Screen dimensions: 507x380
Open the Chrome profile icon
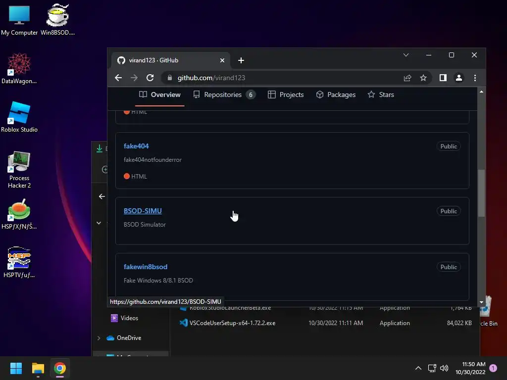(x=459, y=78)
